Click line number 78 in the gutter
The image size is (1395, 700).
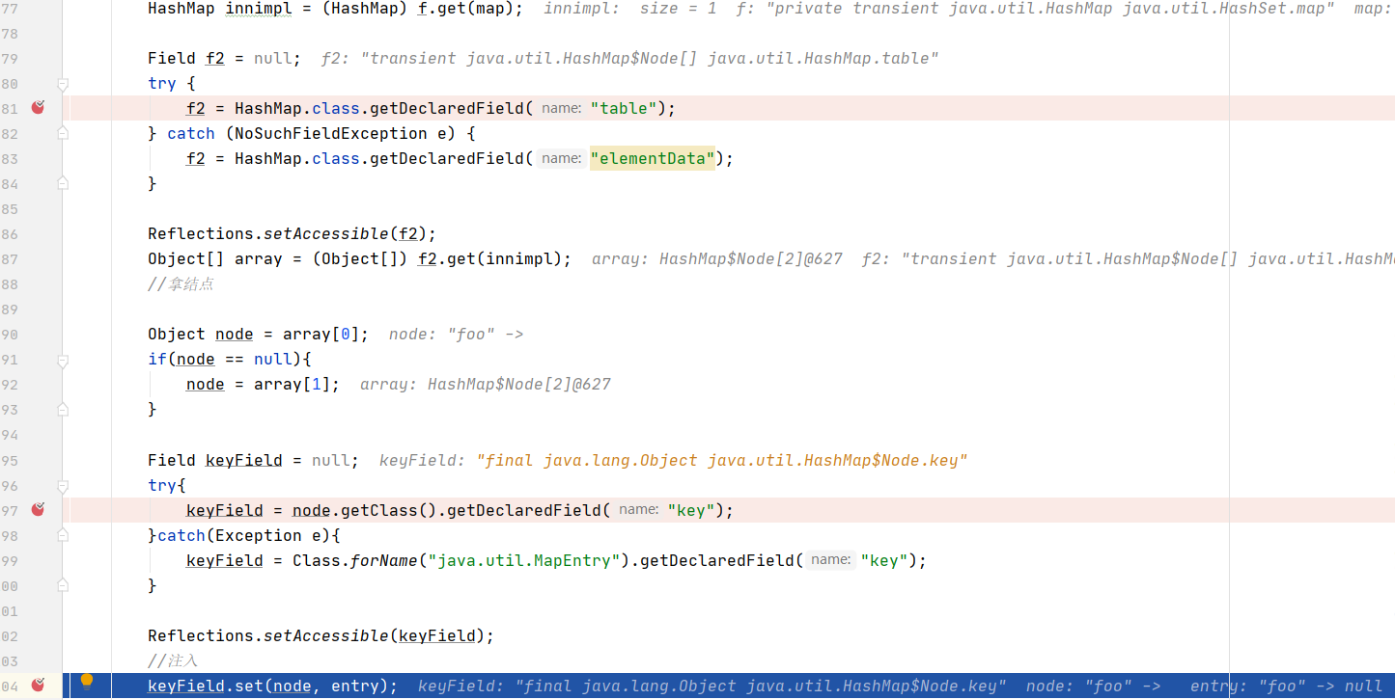click(9, 33)
